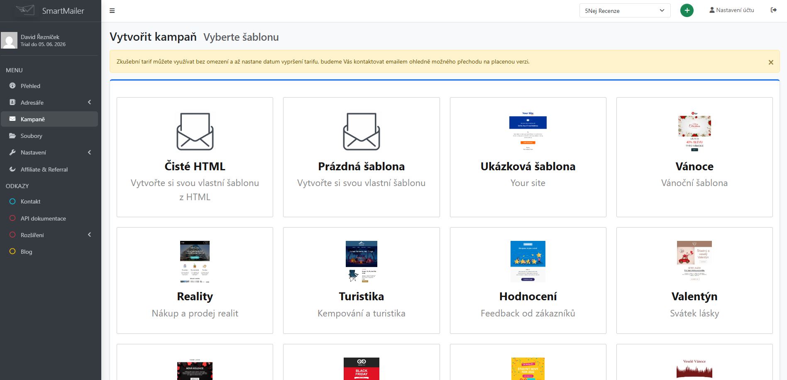Expand the Rozšíření submenu chevron
This screenshot has height=380, width=787.
click(89, 235)
